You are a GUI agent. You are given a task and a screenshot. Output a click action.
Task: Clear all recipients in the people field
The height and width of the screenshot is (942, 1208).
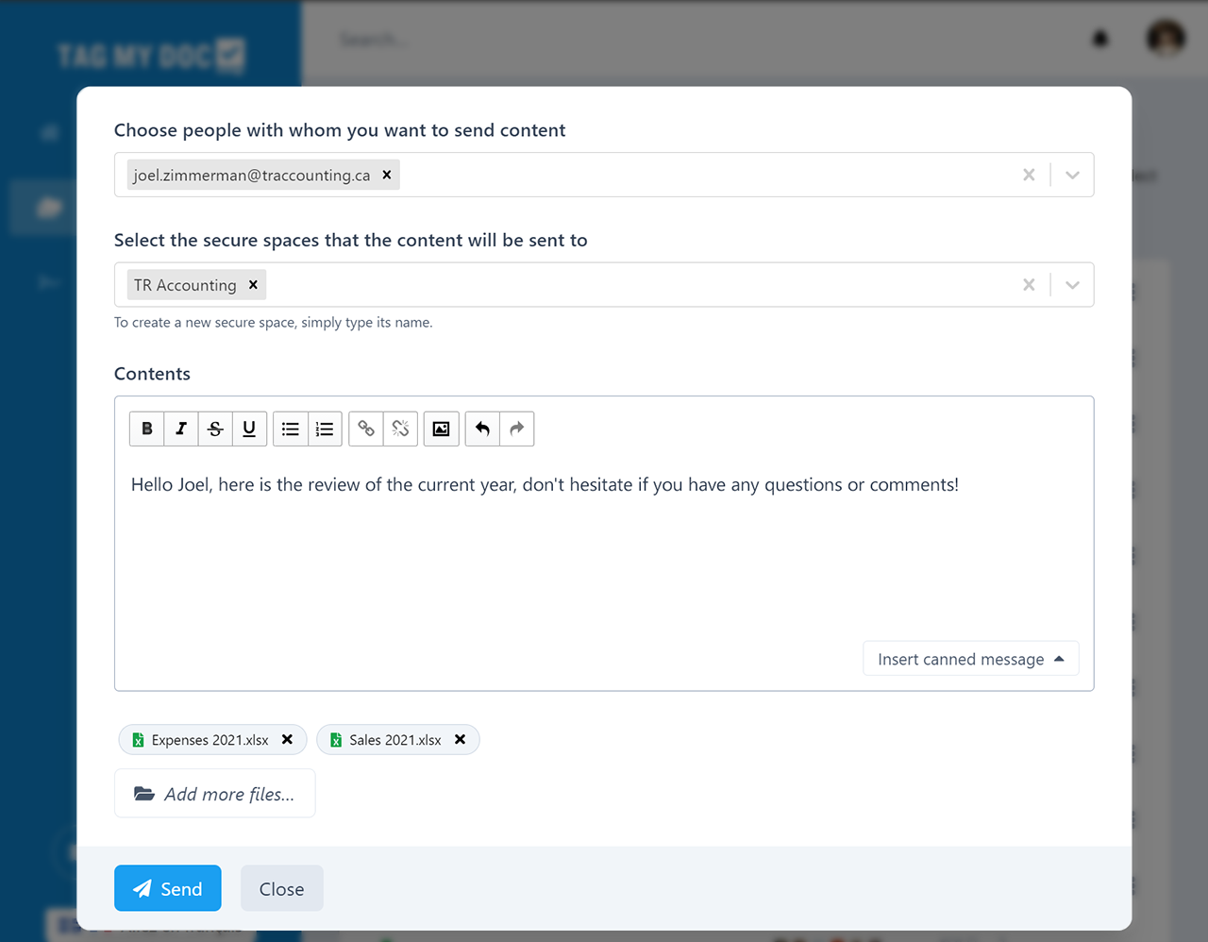pyautogui.click(x=1029, y=175)
